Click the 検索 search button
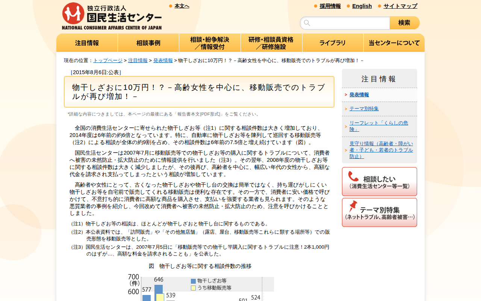 click(404, 23)
